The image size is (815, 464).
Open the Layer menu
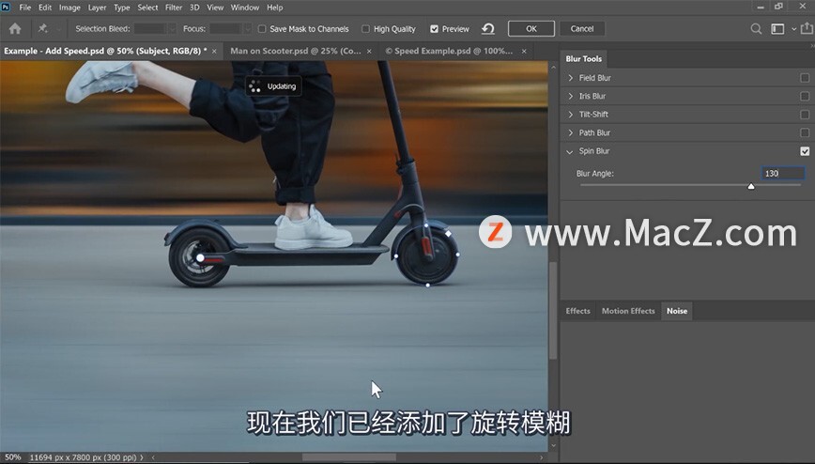[97, 8]
